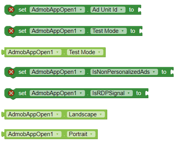Viewport: 180px width, 143px height.
Task: Open the component dropdown on the IsRDPSignal block
Action: pos(57,93)
